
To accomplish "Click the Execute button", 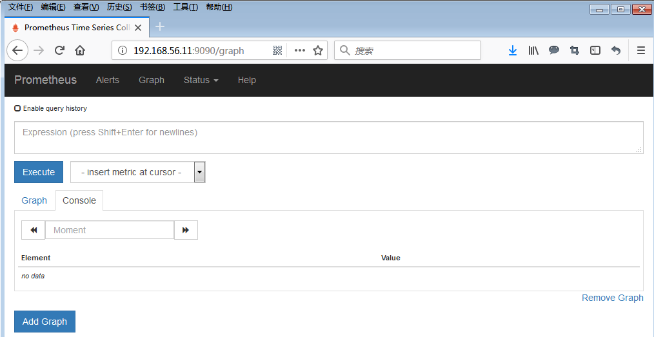I will [39, 172].
